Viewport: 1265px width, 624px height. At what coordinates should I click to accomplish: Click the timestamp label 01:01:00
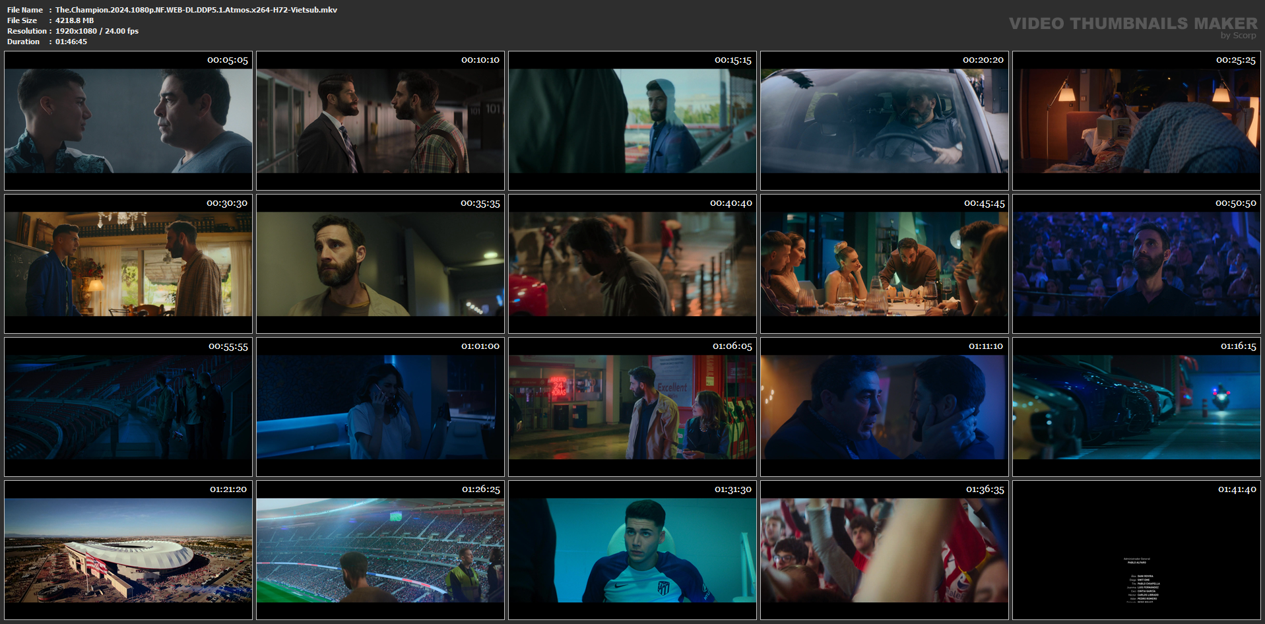(x=480, y=346)
